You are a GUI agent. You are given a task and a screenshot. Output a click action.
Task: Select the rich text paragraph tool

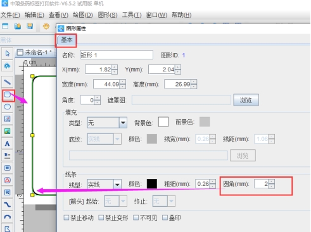(x=8, y=156)
